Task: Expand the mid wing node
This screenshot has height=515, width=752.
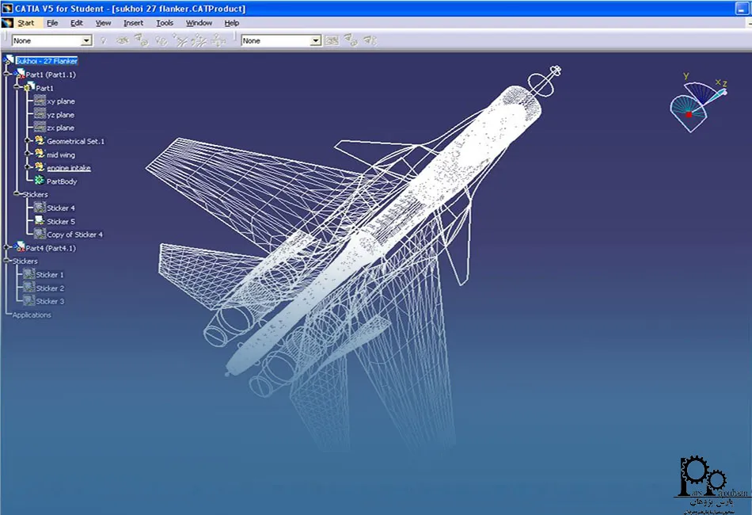Action: (x=28, y=154)
